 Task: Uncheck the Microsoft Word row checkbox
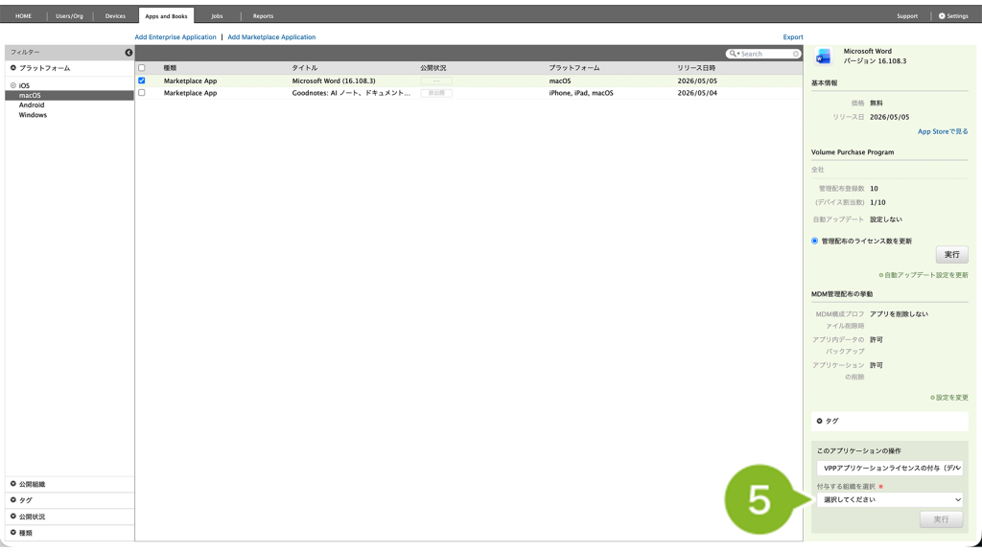tap(142, 80)
